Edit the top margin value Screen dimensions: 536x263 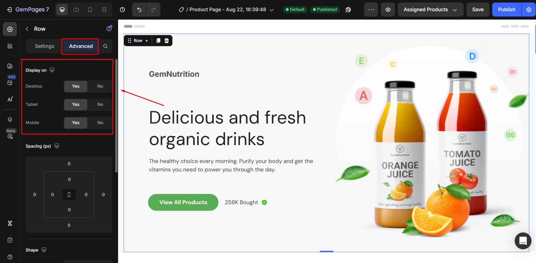(69, 164)
